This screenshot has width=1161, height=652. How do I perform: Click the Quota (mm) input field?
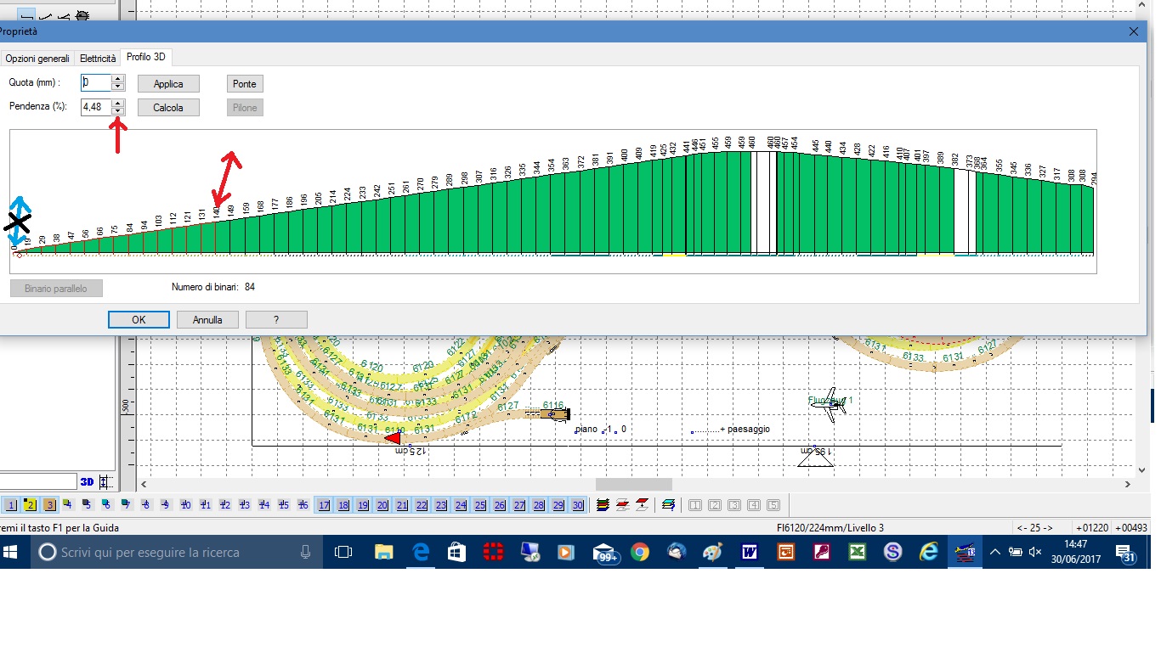(96, 83)
